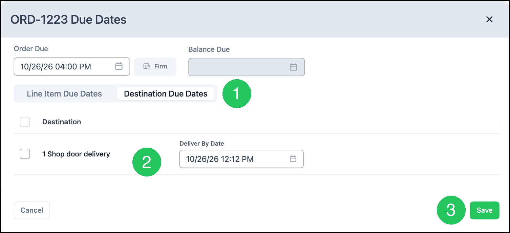Viewport: 510px width, 233px height.
Task: Save the due date changes
Action: (x=484, y=210)
